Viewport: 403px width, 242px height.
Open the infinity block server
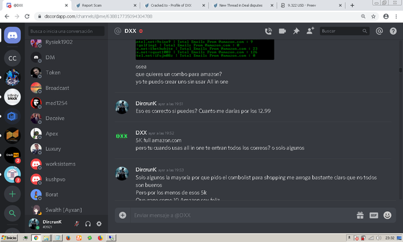click(13, 97)
